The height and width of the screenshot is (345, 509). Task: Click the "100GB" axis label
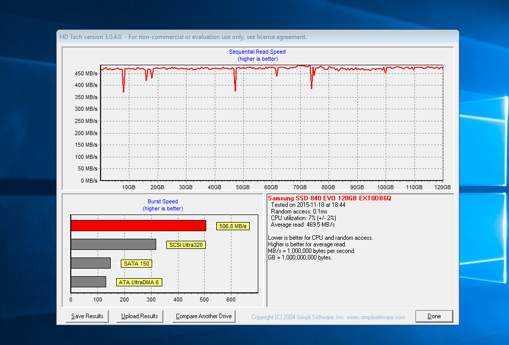(385, 188)
